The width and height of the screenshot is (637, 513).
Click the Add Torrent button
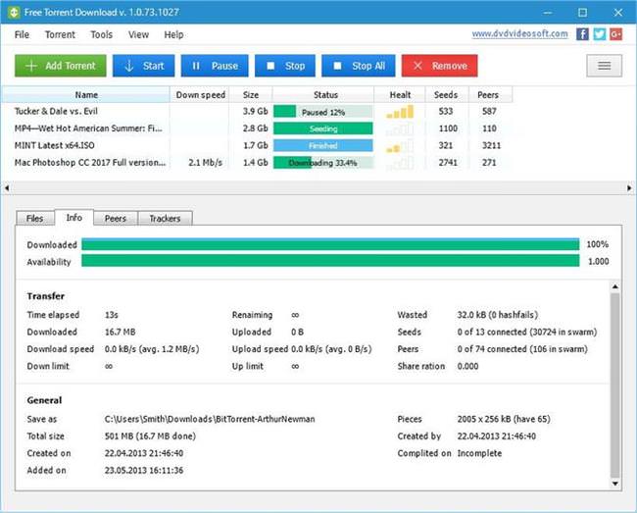(61, 66)
